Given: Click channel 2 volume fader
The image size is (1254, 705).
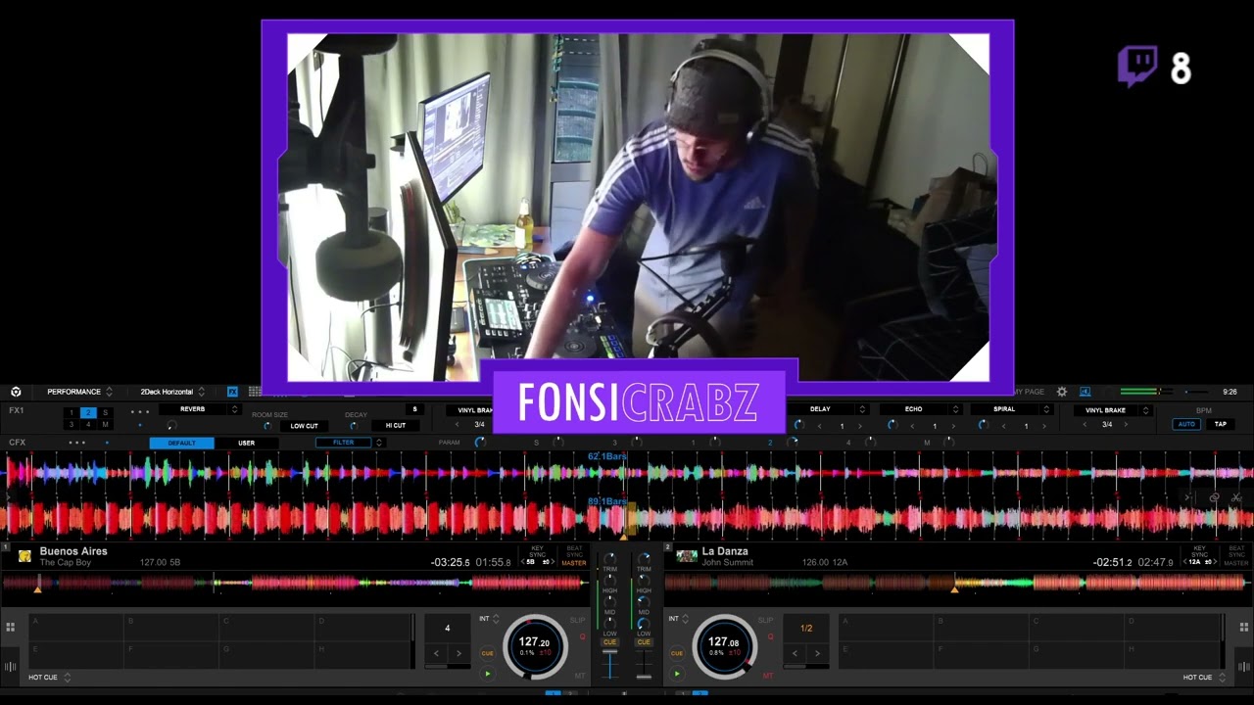Looking at the screenshot, I should click(x=644, y=675).
